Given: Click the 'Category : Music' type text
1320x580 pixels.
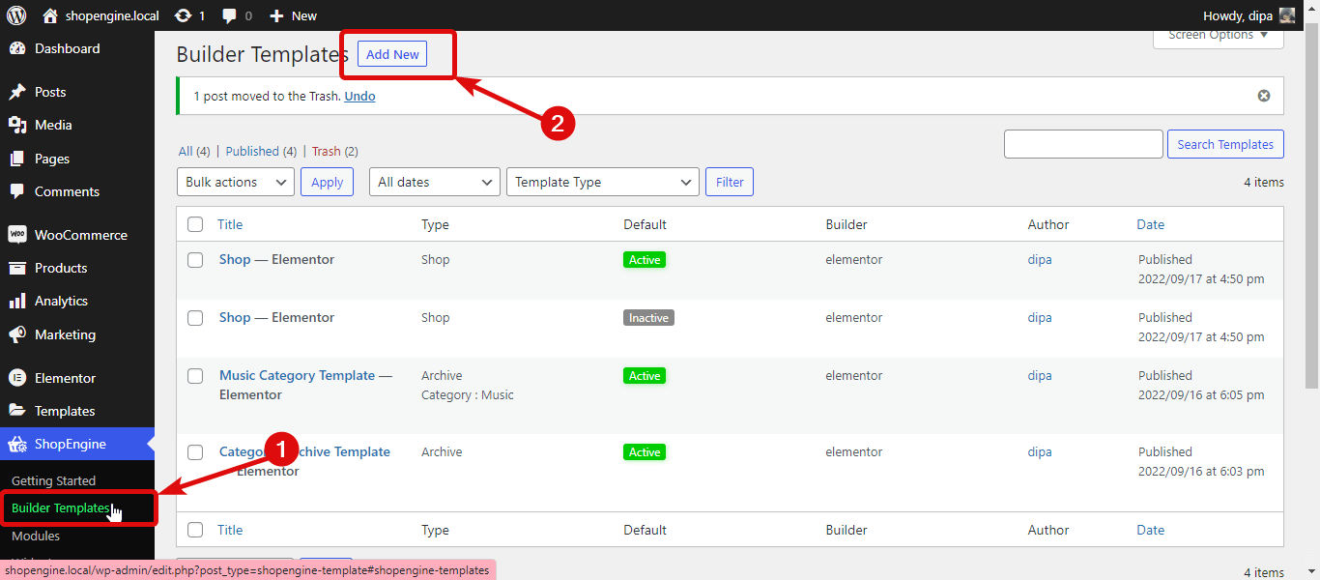Looking at the screenshot, I should tap(468, 394).
